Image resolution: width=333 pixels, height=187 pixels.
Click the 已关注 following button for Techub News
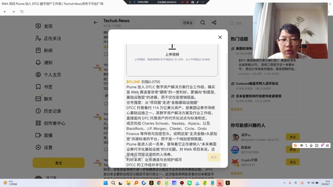click(x=188, y=23)
